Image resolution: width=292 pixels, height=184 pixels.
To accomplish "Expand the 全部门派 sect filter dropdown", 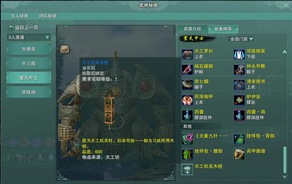I will coord(241,39).
